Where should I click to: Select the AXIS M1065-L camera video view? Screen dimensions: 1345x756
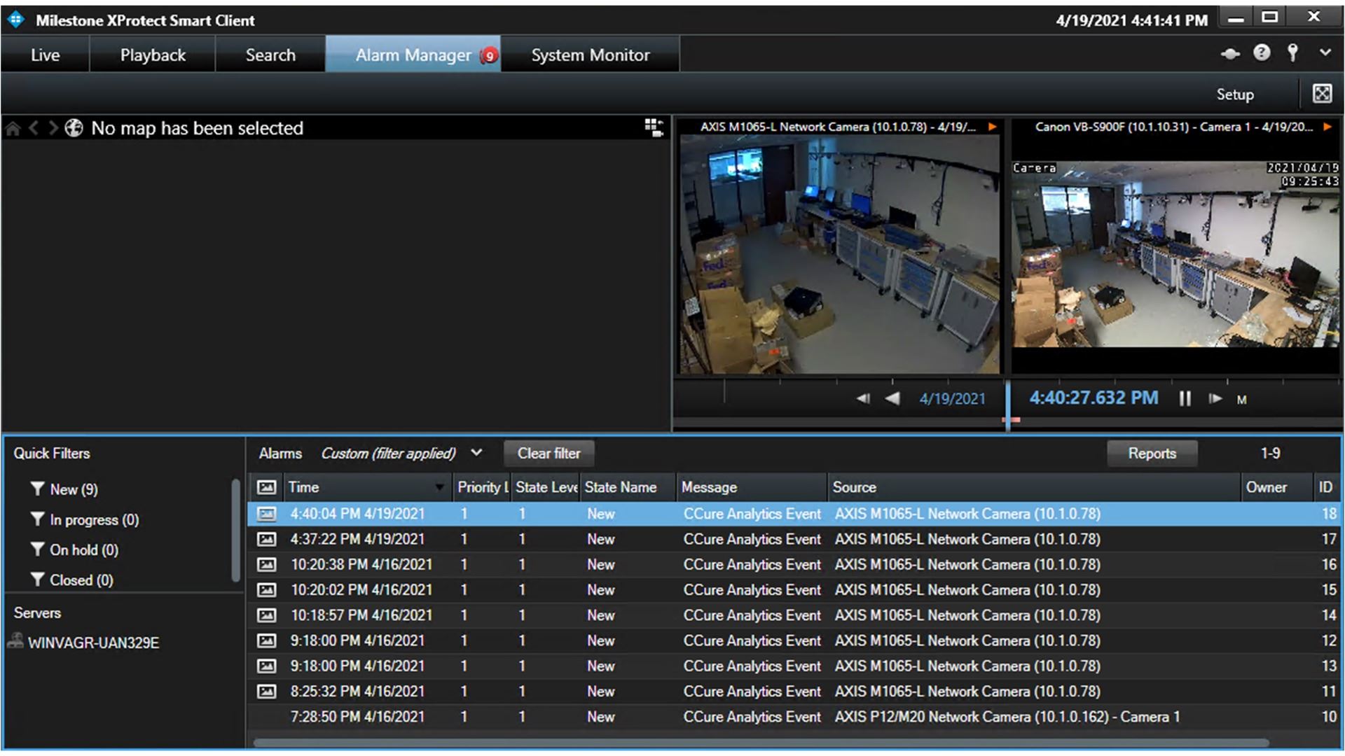tap(839, 254)
